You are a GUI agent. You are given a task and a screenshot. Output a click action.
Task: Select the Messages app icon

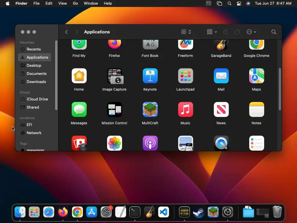click(x=79, y=109)
